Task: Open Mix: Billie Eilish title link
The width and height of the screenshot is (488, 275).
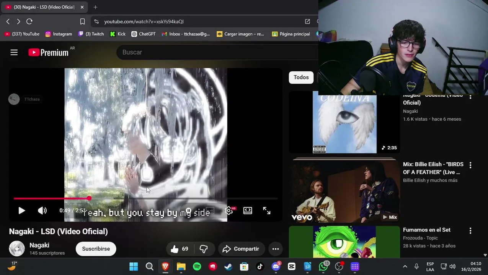Action: (x=433, y=168)
